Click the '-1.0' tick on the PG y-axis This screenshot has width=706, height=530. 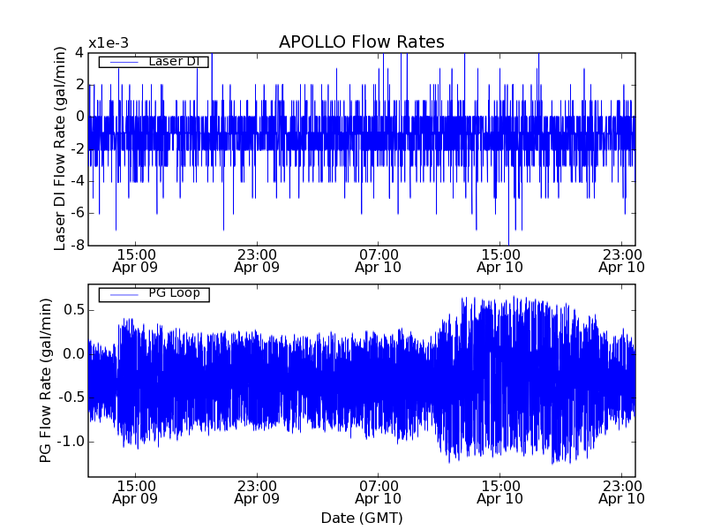click(x=71, y=442)
